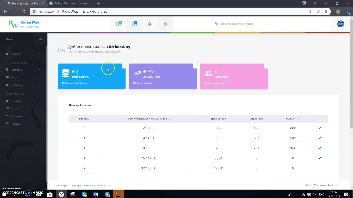The width and height of the screenshot is (353, 198).
Task: Open the partners handshake icon in header
Action: click(x=165, y=24)
